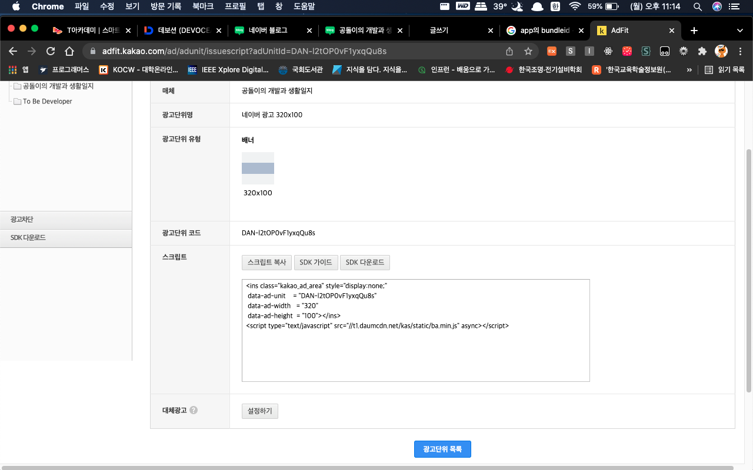Click the page vertical scrollbar
The width and height of the screenshot is (753, 470).
pos(748,270)
